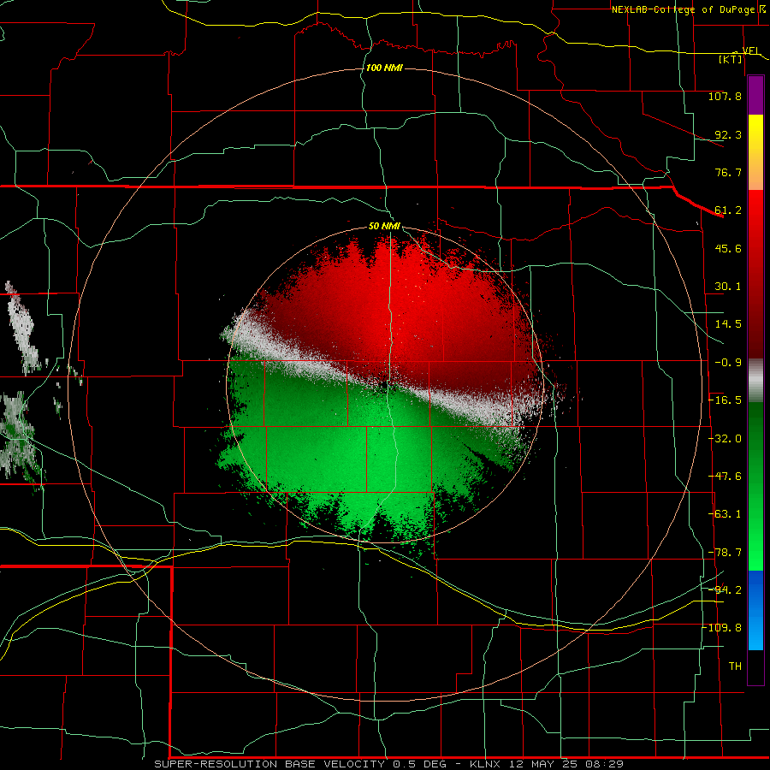
Task: Select the red segment of color scale
Action: 755,274
